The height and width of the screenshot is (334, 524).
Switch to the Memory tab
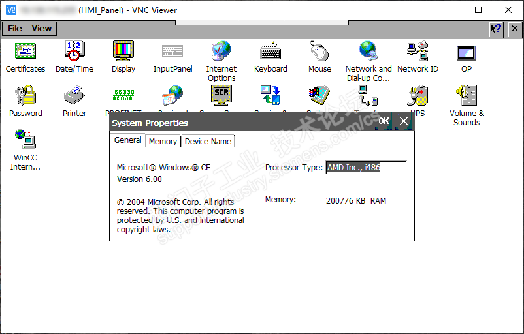point(163,141)
